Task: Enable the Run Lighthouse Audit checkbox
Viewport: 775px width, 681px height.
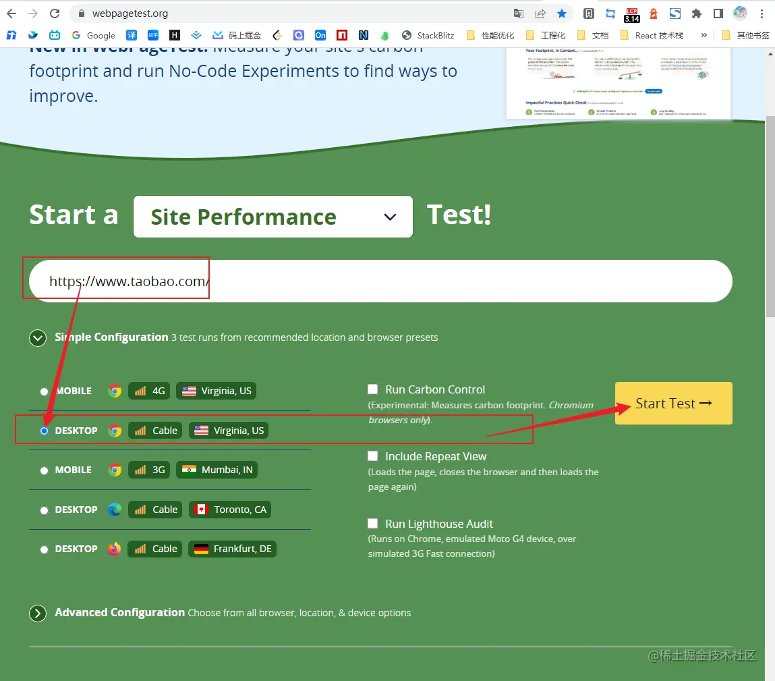Action: pos(373,523)
